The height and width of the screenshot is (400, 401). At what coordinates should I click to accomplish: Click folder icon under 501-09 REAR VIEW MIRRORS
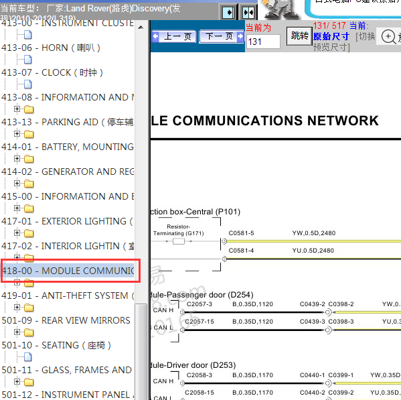[x=29, y=332]
